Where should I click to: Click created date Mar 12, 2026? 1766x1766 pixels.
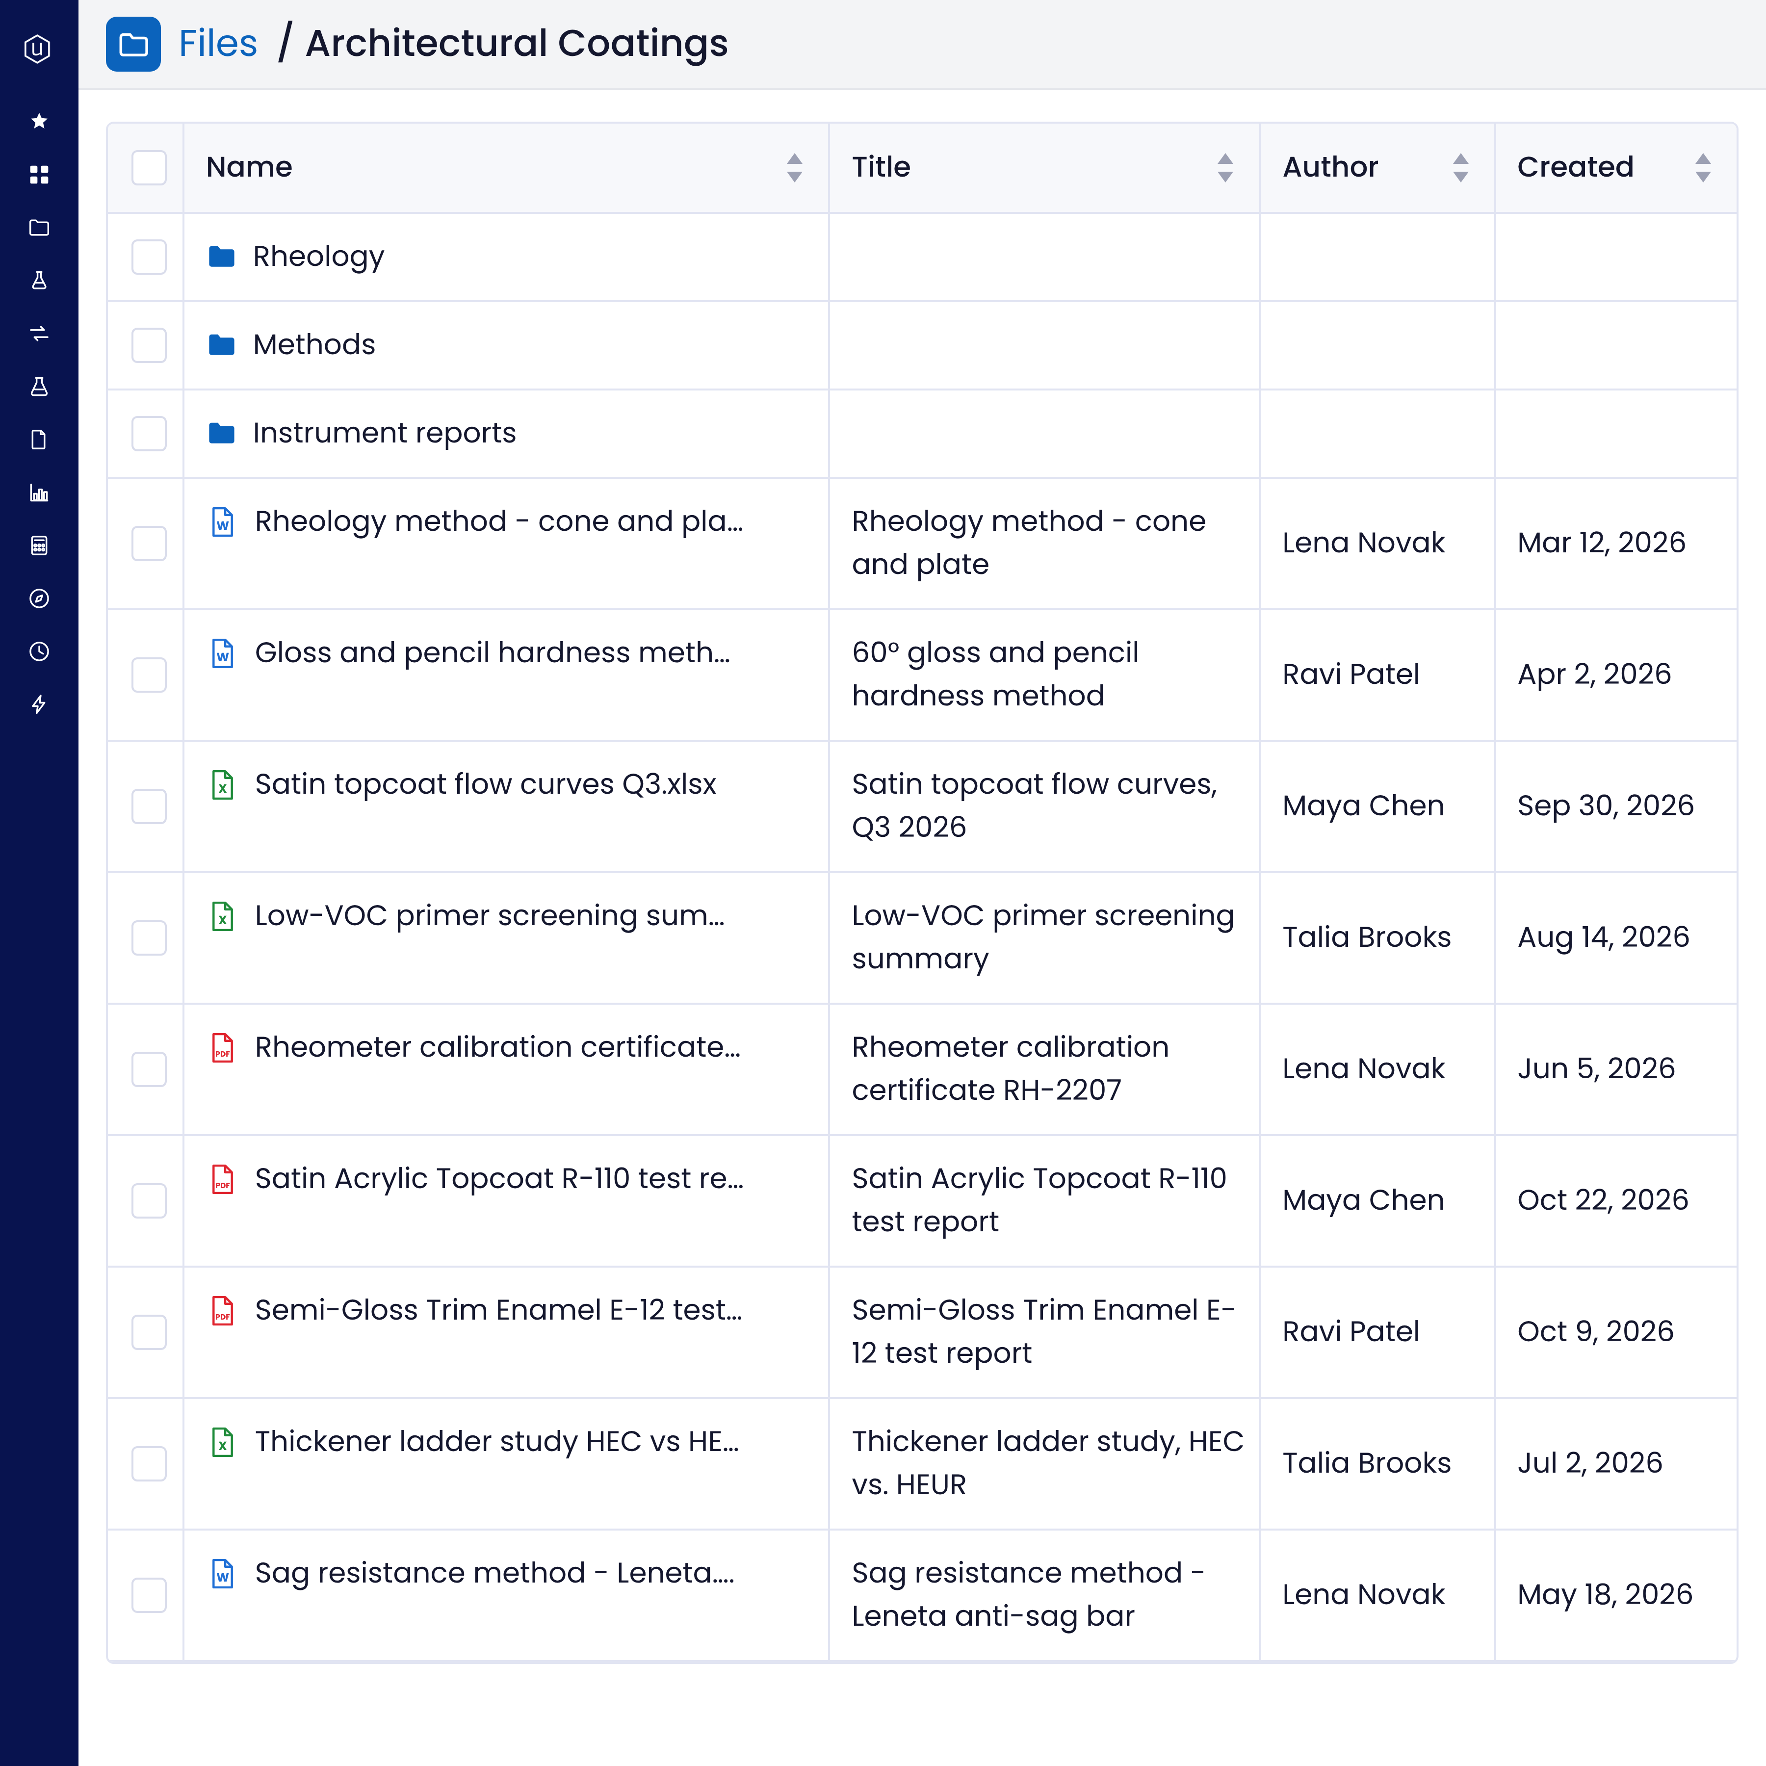(1602, 543)
